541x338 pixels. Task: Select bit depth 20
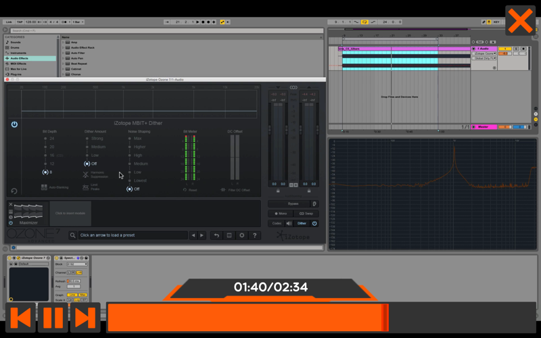(x=49, y=147)
